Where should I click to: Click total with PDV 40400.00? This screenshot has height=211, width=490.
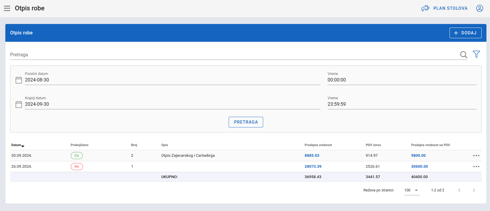(x=420, y=177)
